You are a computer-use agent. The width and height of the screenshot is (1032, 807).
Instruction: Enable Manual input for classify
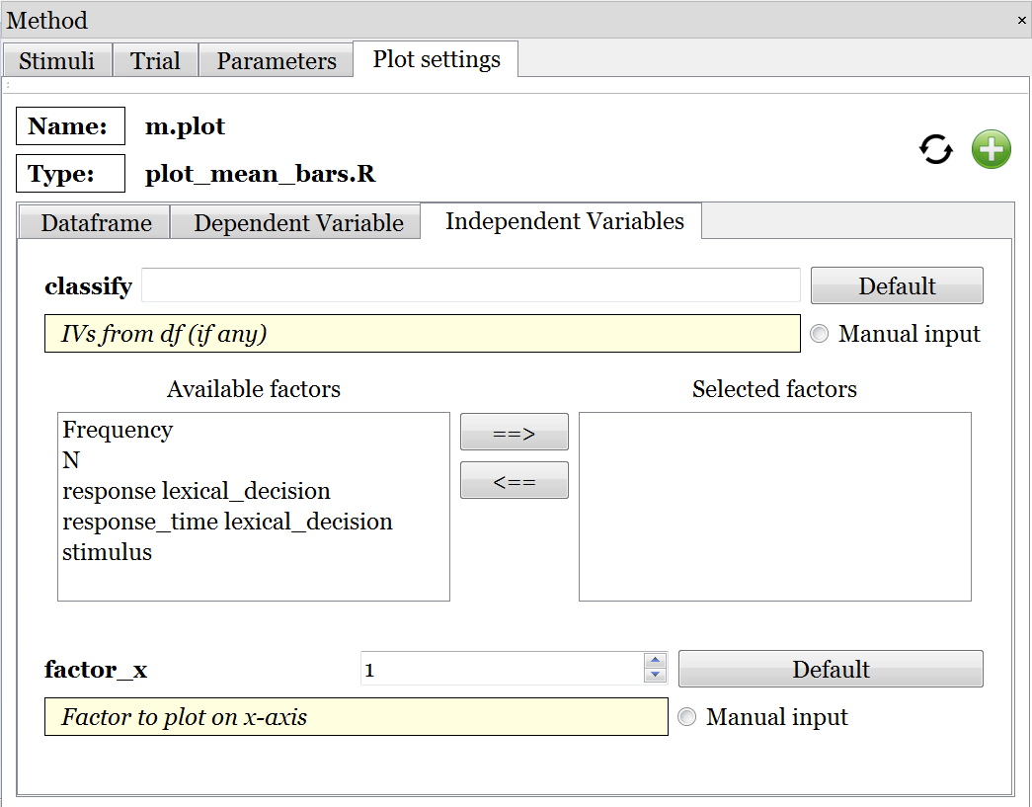pos(820,335)
